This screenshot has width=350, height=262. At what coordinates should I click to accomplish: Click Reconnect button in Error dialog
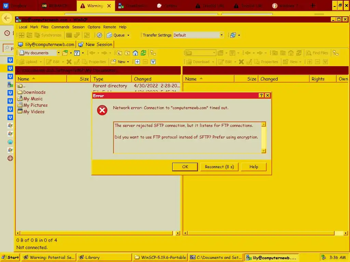pos(219,167)
